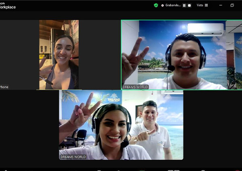
Task: Minimize the Zoom meeting window
Action: point(221,5)
